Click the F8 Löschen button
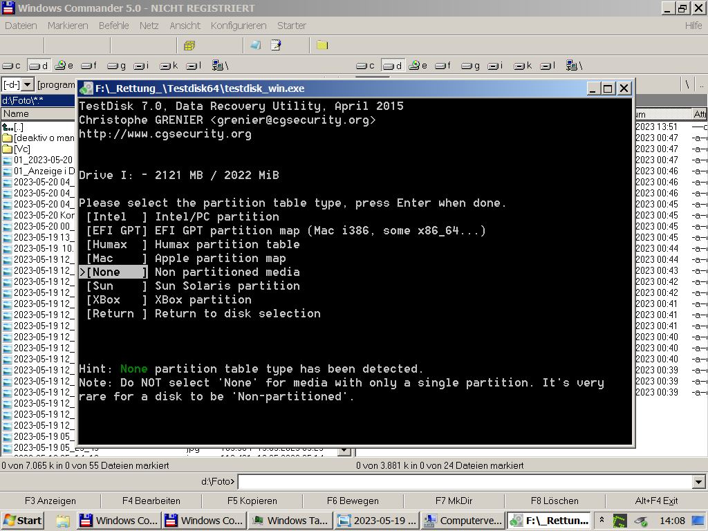 pyautogui.click(x=555, y=501)
